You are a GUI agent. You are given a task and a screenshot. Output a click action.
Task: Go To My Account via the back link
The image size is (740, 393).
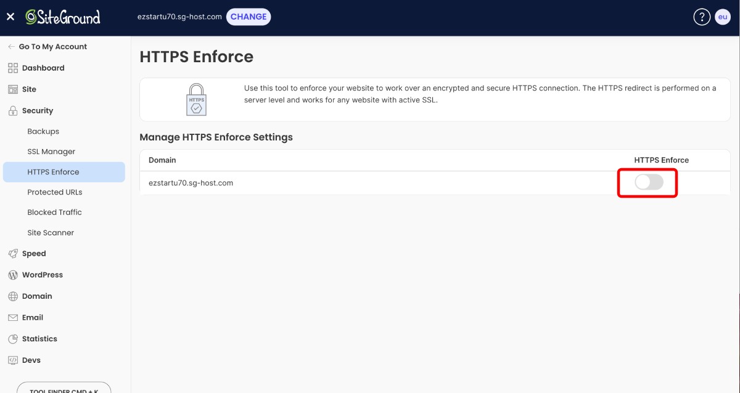53,46
